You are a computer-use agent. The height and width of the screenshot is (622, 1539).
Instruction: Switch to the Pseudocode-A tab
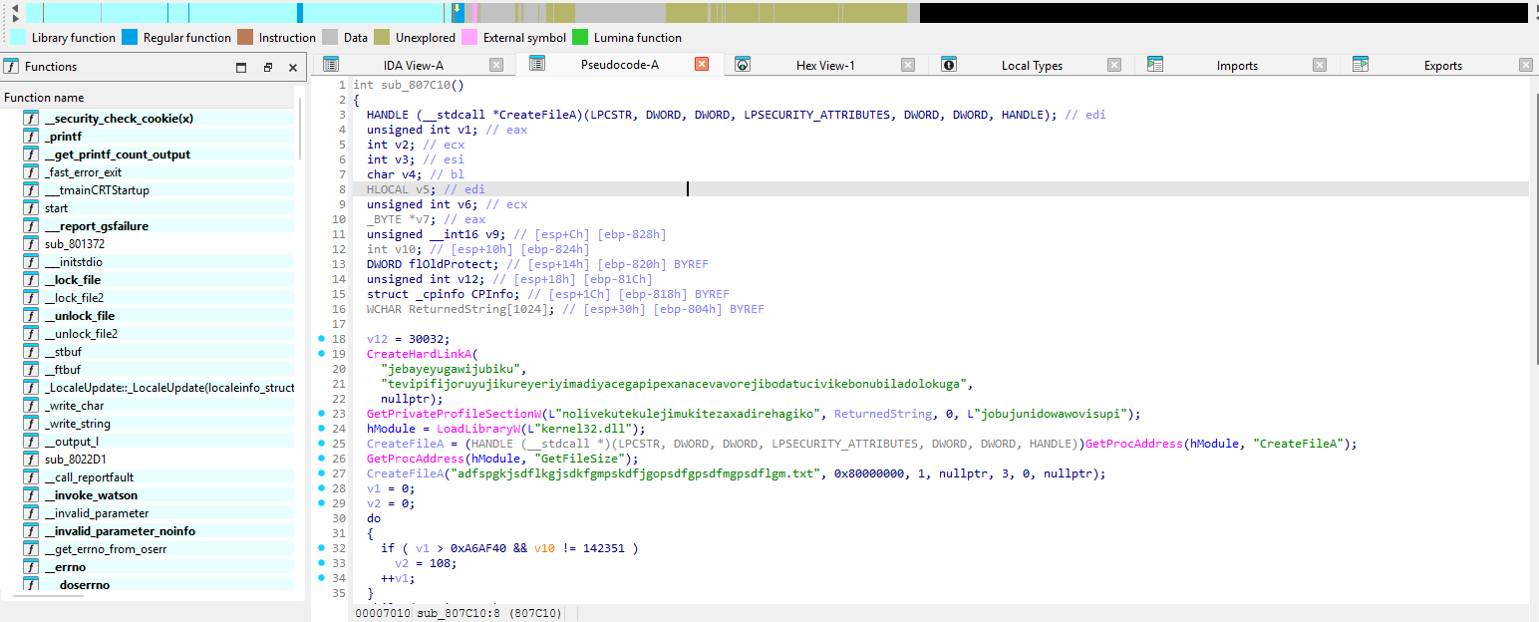(619, 64)
